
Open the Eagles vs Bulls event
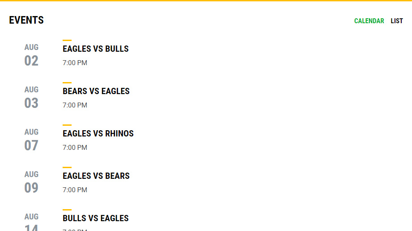[96, 49]
